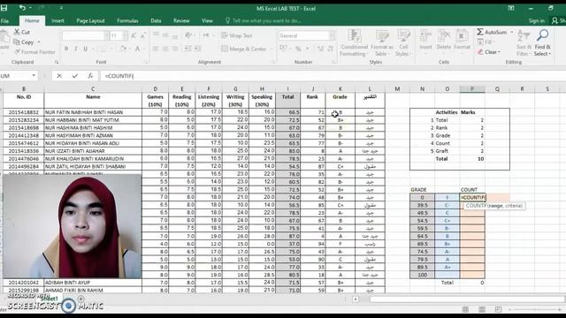
Task: Switch to the Page Layout tab
Action: pyautogui.click(x=90, y=21)
